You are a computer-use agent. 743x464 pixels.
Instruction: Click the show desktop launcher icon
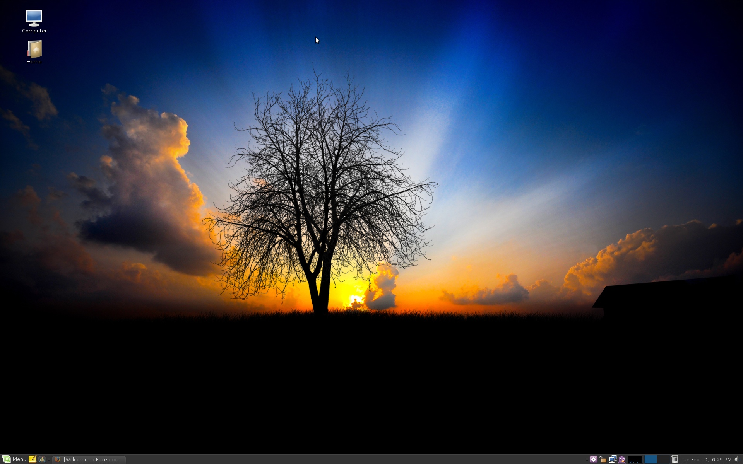42,459
